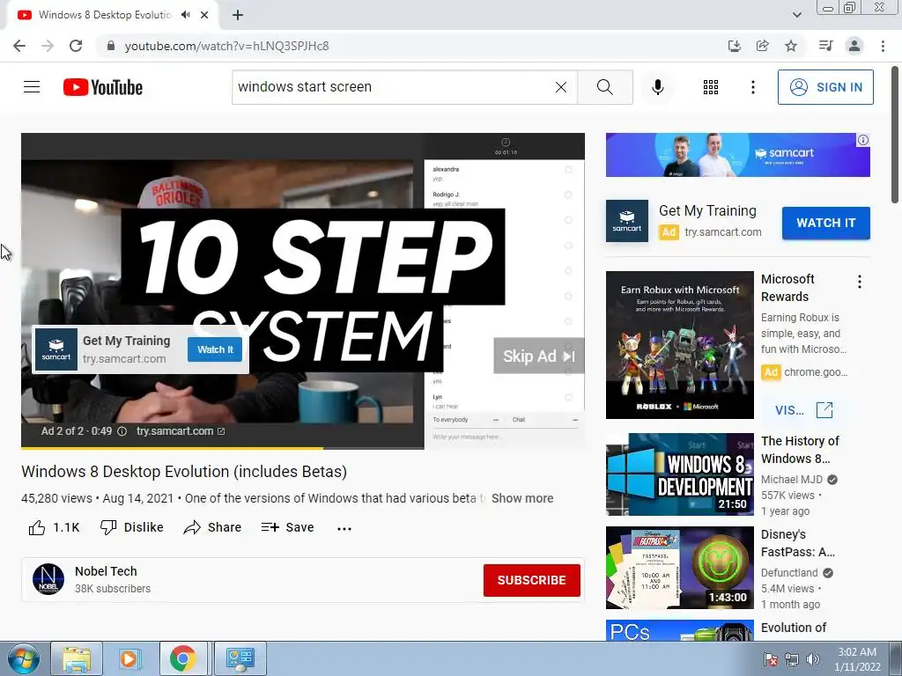
Task: Open Chrome media controls icon
Action: [825, 46]
